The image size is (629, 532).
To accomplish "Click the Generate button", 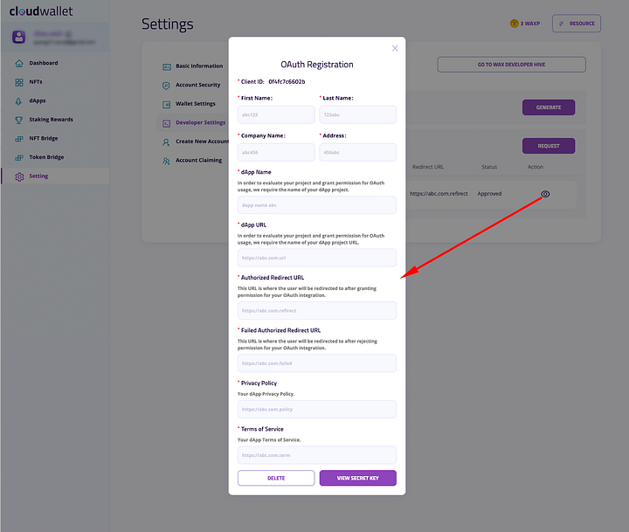I will pos(549,107).
